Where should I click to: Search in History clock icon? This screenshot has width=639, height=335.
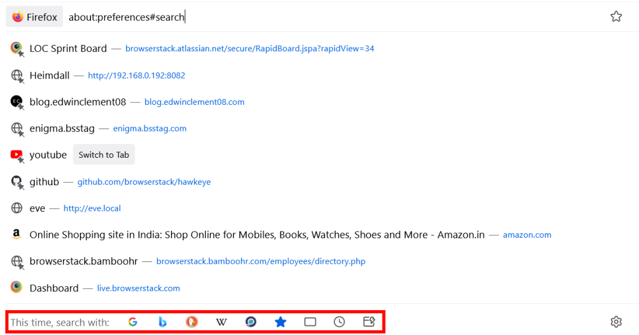click(339, 322)
